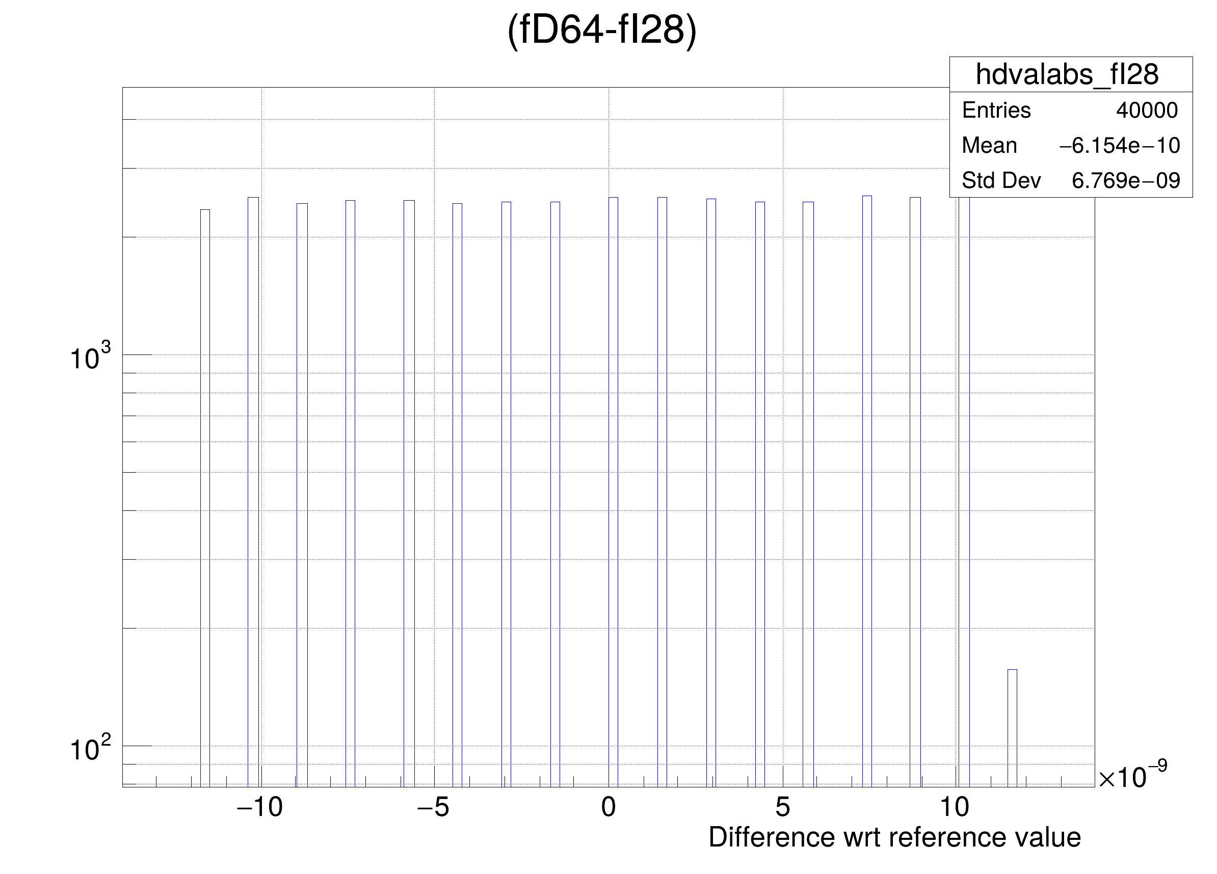This screenshot has width=1217, height=874.
Task: Click the x-axis label 0
Action: pos(608,807)
